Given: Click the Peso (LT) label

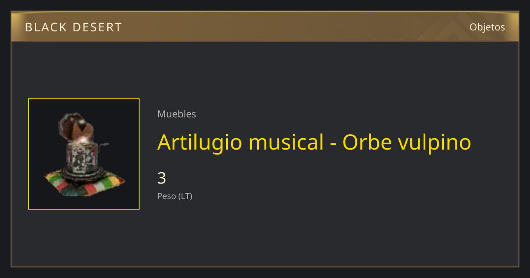Looking at the screenshot, I should tap(175, 196).
